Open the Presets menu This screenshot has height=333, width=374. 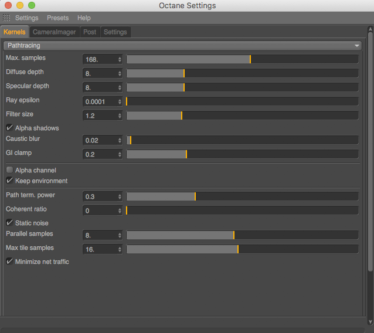(57, 18)
